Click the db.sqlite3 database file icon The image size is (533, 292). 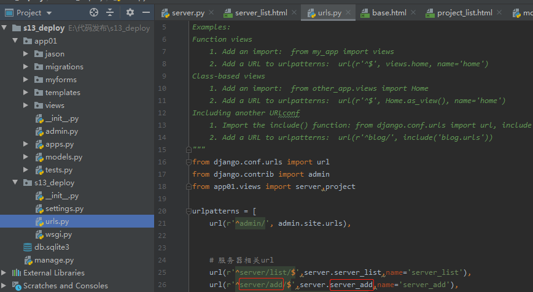pyautogui.click(x=28, y=247)
